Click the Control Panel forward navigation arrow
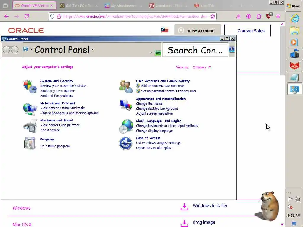This screenshot has width=303, height=227. [15, 50]
